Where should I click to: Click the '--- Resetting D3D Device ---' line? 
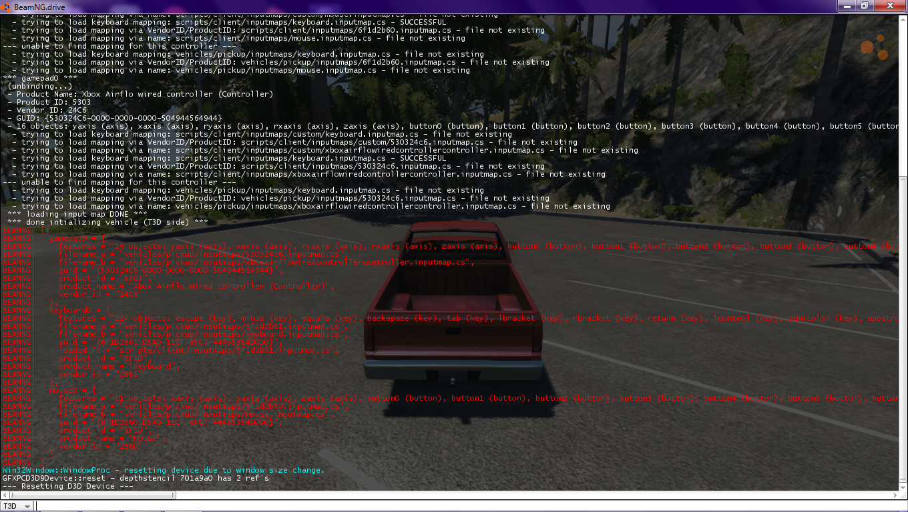tap(68, 486)
